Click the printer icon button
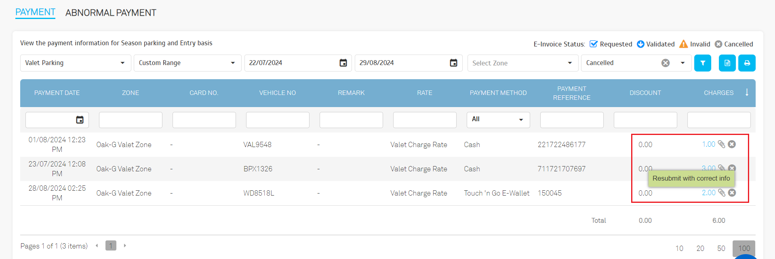 click(747, 63)
